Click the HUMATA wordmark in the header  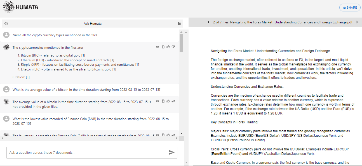point(27,7)
